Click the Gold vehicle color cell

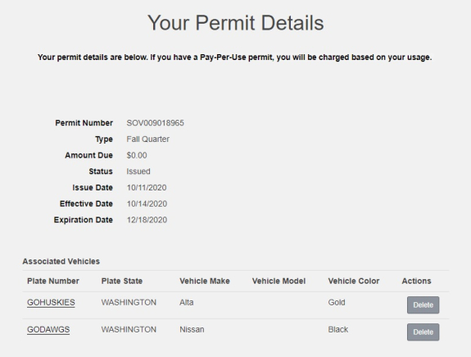337,302
